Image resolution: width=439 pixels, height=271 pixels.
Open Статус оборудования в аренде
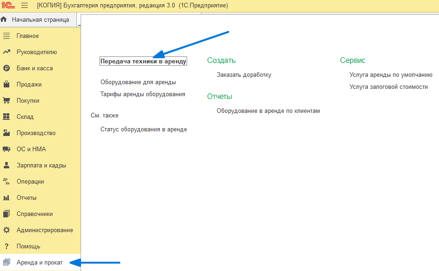tap(144, 129)
